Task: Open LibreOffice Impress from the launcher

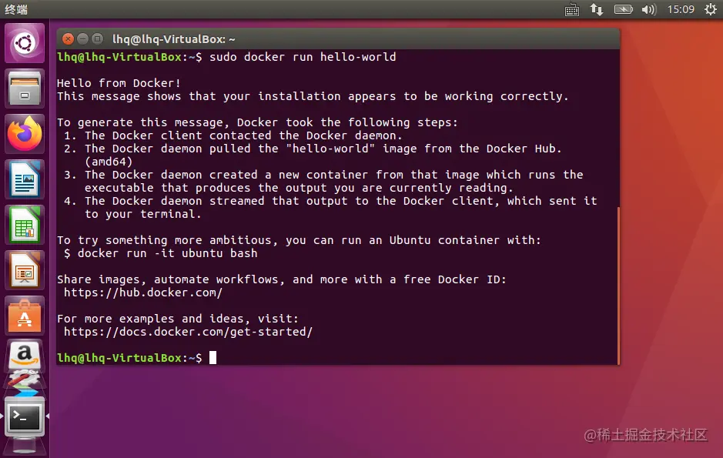Action: pos(25,270)
